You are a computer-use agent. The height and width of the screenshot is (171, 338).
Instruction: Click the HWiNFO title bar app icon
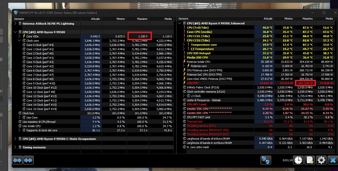(x=16, y=13)
